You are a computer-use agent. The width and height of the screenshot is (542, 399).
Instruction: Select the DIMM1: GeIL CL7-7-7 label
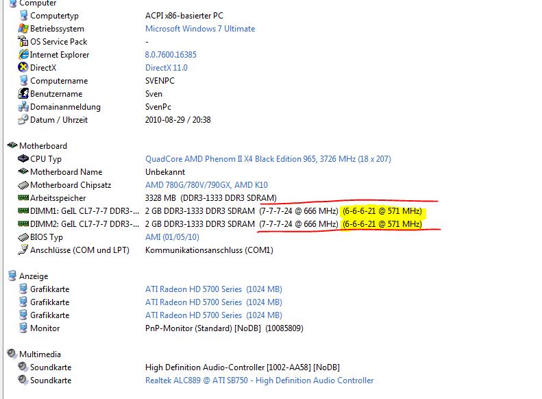(x=84, y=211)
